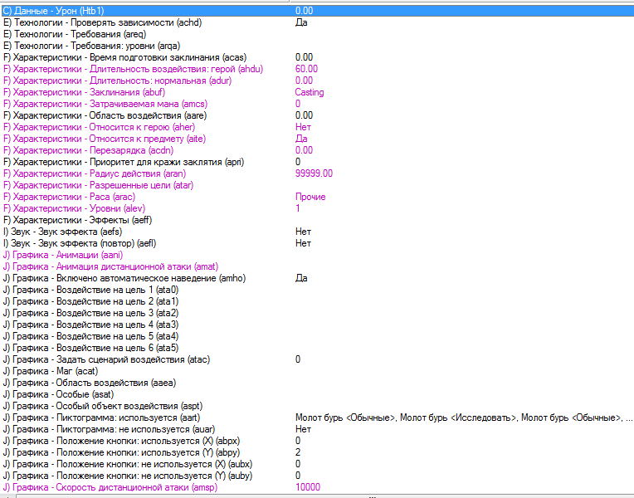The height and width of the screenshot is (498, 634).
Task: Select 'Анимация дистанционной атаки (amat)' row
Action: [317, 267]
